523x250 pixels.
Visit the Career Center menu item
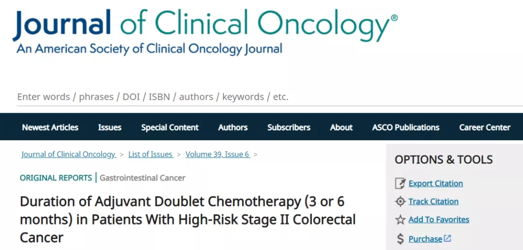(484, 128)
